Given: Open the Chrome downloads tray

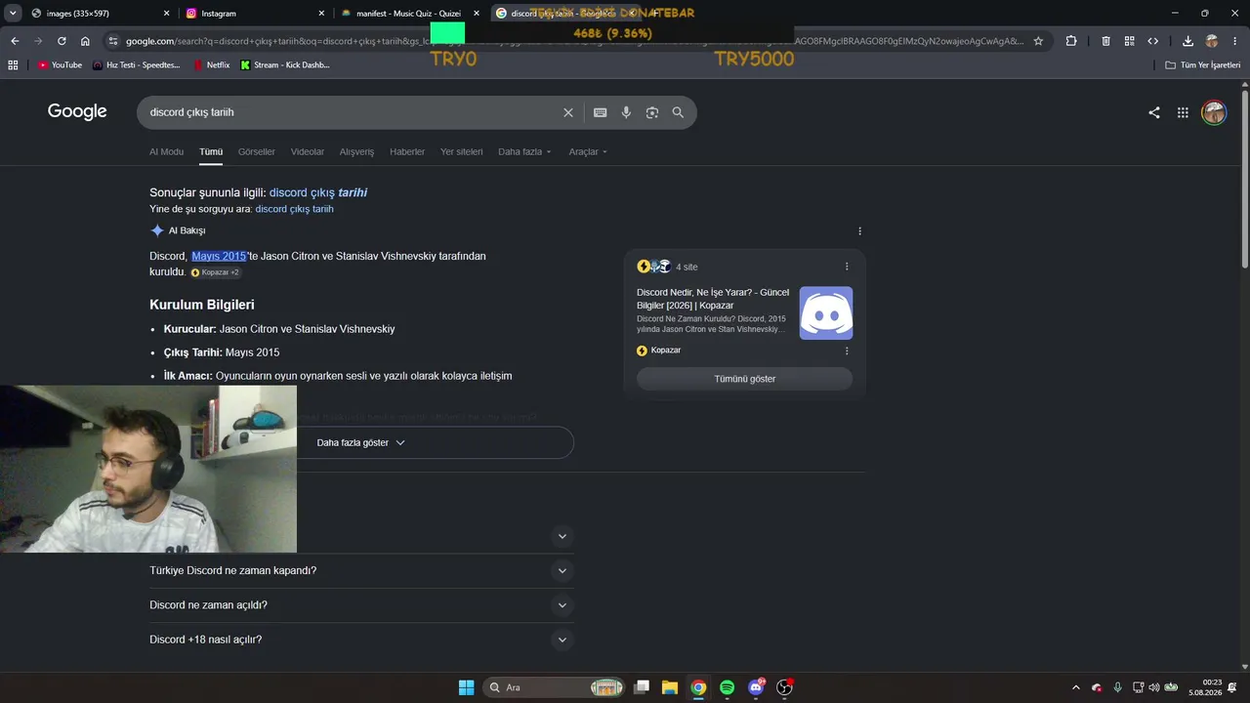Looking at the screenshot, I should point(1187,41).
